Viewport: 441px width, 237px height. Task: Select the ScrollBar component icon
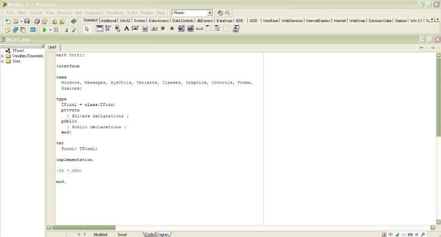pyautogui.click(x=199, y=28)
